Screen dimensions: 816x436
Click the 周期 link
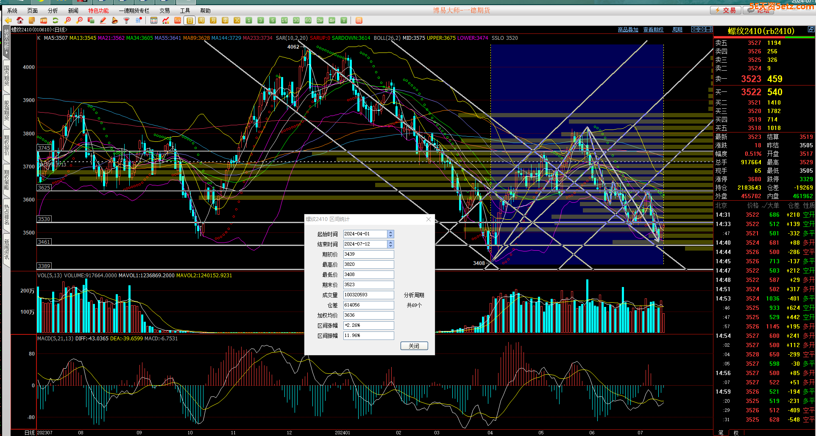(677, 30)
